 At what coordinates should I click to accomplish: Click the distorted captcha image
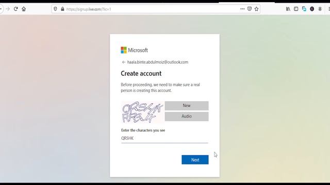tap(142, 113)
